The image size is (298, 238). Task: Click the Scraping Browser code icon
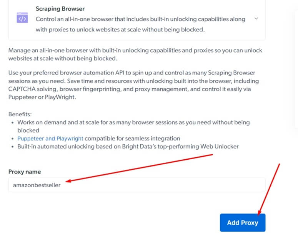(x=22, y=18)
